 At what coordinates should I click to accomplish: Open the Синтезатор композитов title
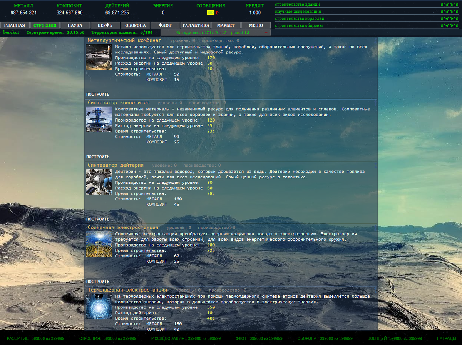click(119, 103)
